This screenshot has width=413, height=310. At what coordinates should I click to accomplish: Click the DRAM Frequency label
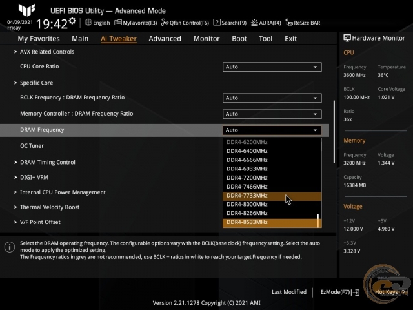[42, 130]
